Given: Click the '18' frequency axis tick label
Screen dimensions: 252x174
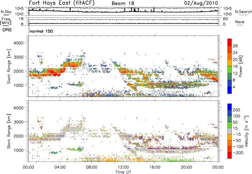Looking at the screenshot, I should click(x=21, y=19).
